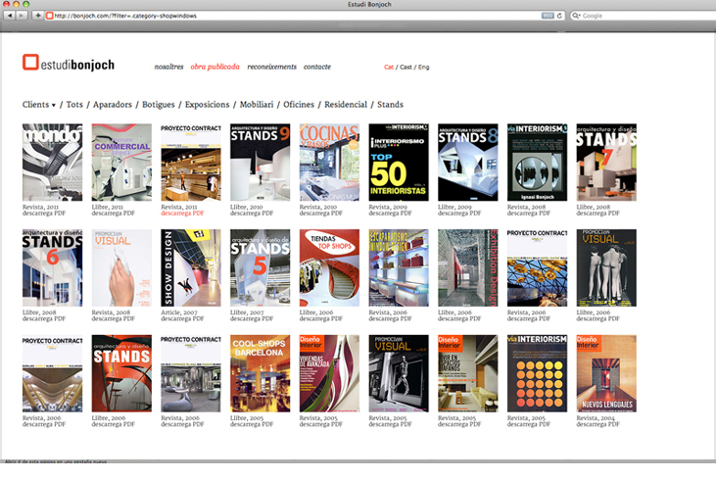Select the Mobiliari filter
This screenshot has width=716, height=479.
tap(257, 105)
